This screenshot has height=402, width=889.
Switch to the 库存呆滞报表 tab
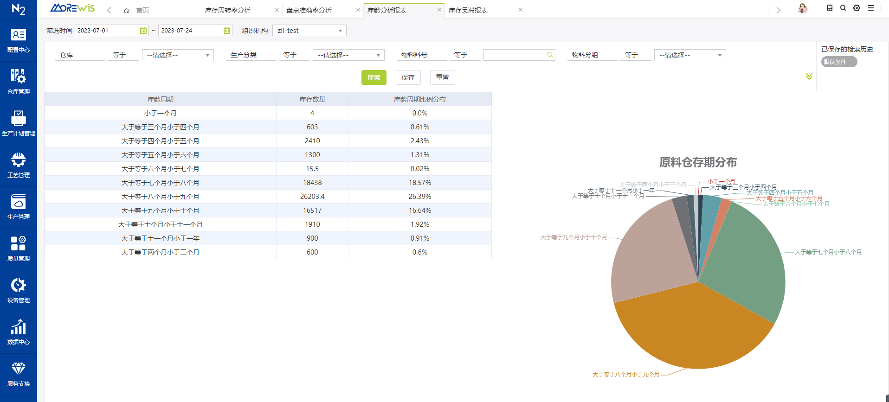coord(468,10)
